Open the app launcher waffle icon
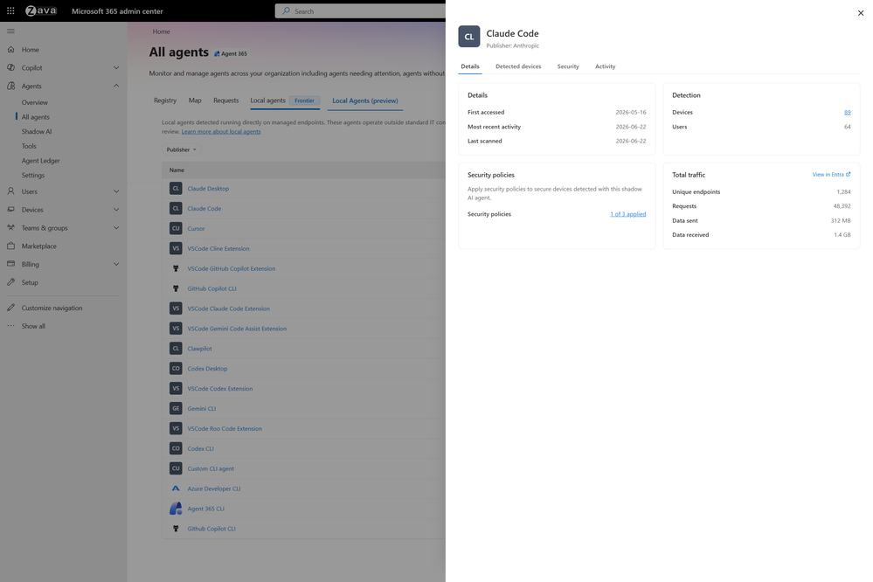The image size is (873, 582). [10, 10]
